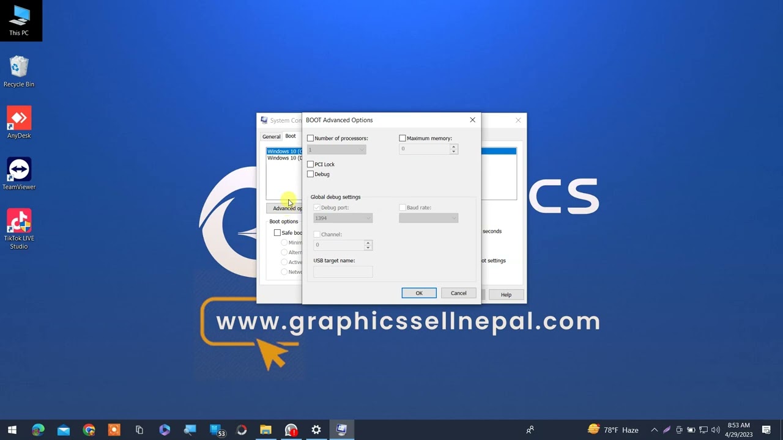Check the battery status tray icon
Viewport: 783px width, 440px height.
click(691, 430)
